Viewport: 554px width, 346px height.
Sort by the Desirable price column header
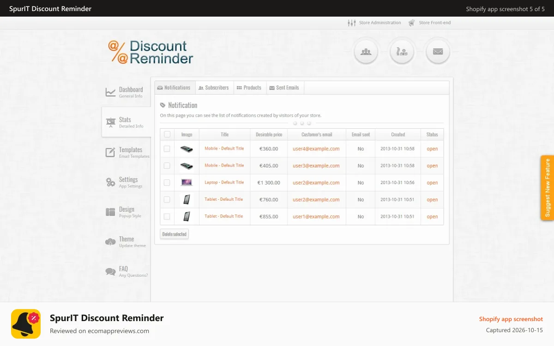[x=269, y=134]
